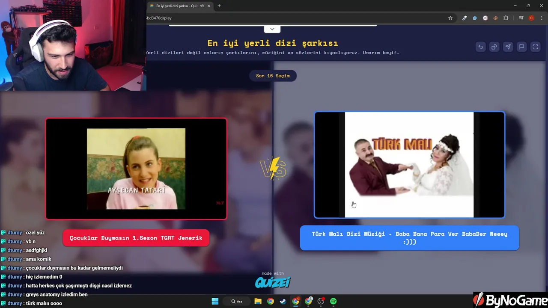Viewport: 548px width, 308px height.
Task: Toggle fullscreen mode icon in quiz header
Action: pyautogui.click(x=535, y=47)
